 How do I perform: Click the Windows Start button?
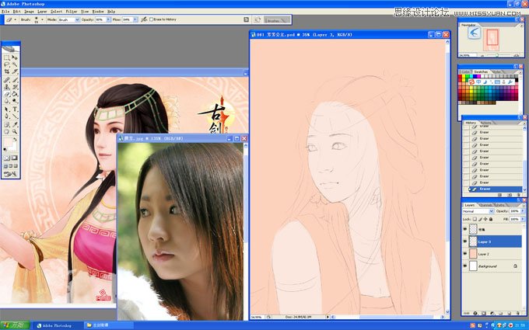pos(15,325)
